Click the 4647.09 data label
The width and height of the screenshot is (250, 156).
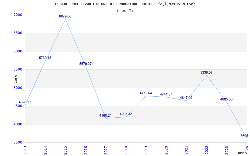coord(186,98)
